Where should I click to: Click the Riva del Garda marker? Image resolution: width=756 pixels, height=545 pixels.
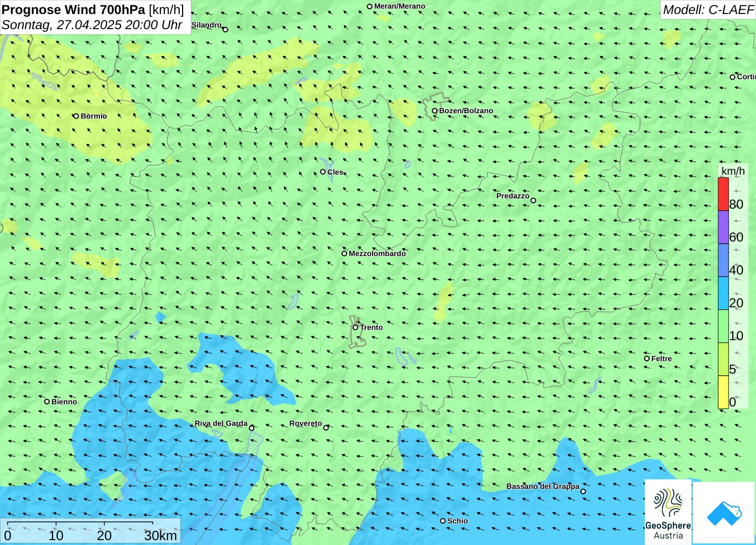point(251,428)
